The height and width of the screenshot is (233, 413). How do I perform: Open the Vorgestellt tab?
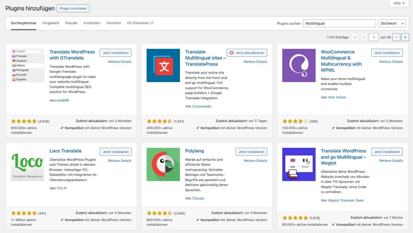[51, 23]
